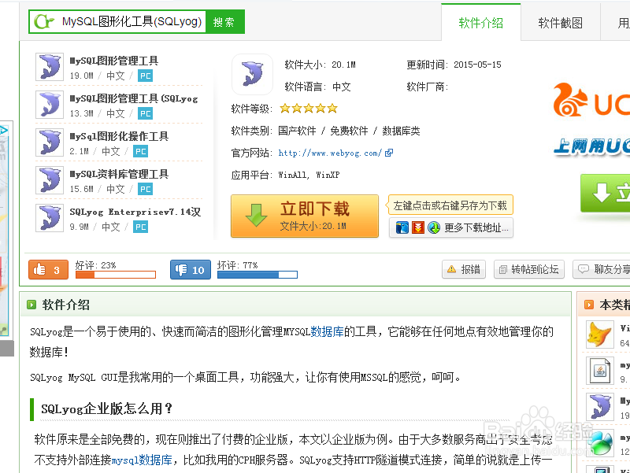Open MySQL图形管理工具(SQLyog related software link
This screenshot has width=630, height=473.
click(134, 98)
